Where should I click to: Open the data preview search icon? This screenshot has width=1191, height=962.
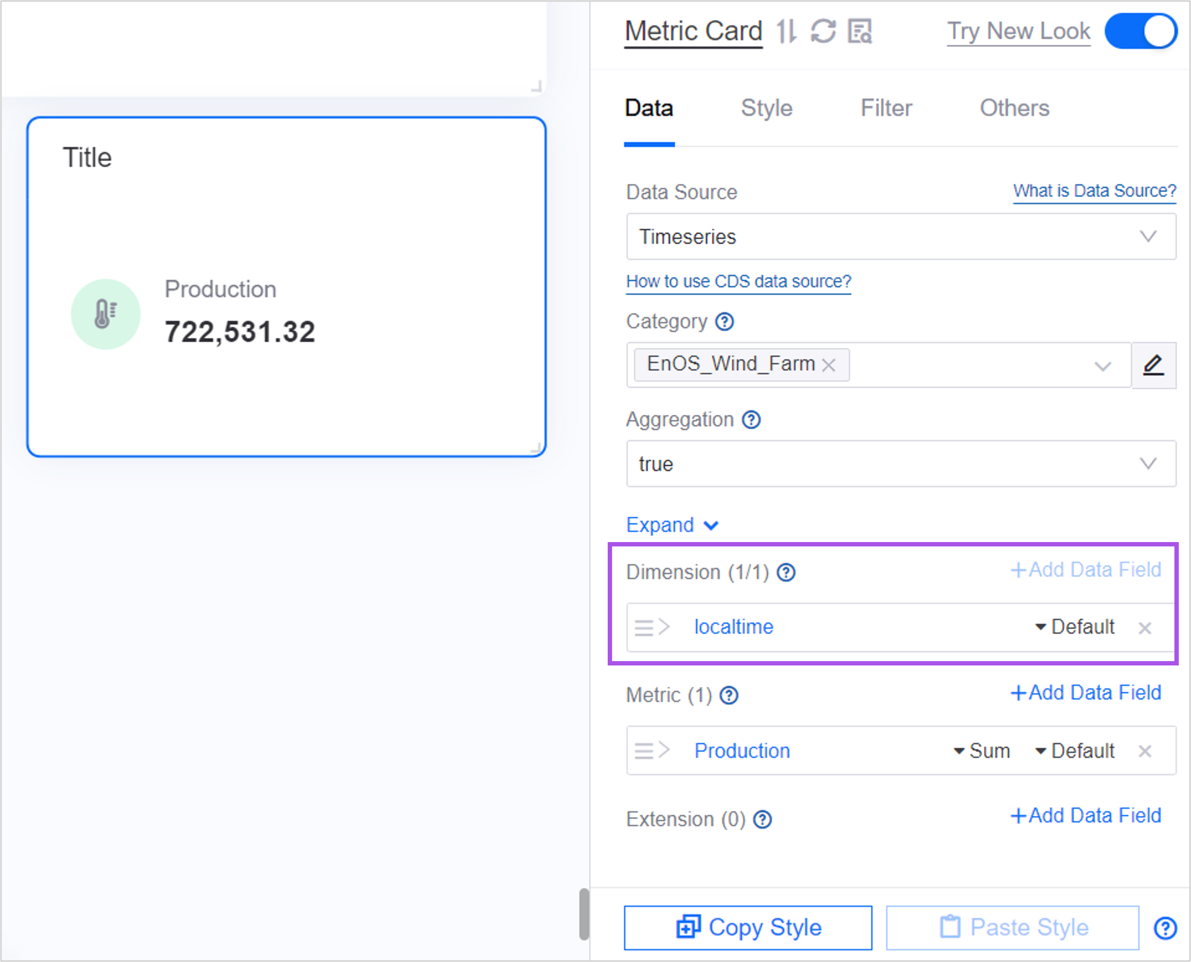(859, 31)
